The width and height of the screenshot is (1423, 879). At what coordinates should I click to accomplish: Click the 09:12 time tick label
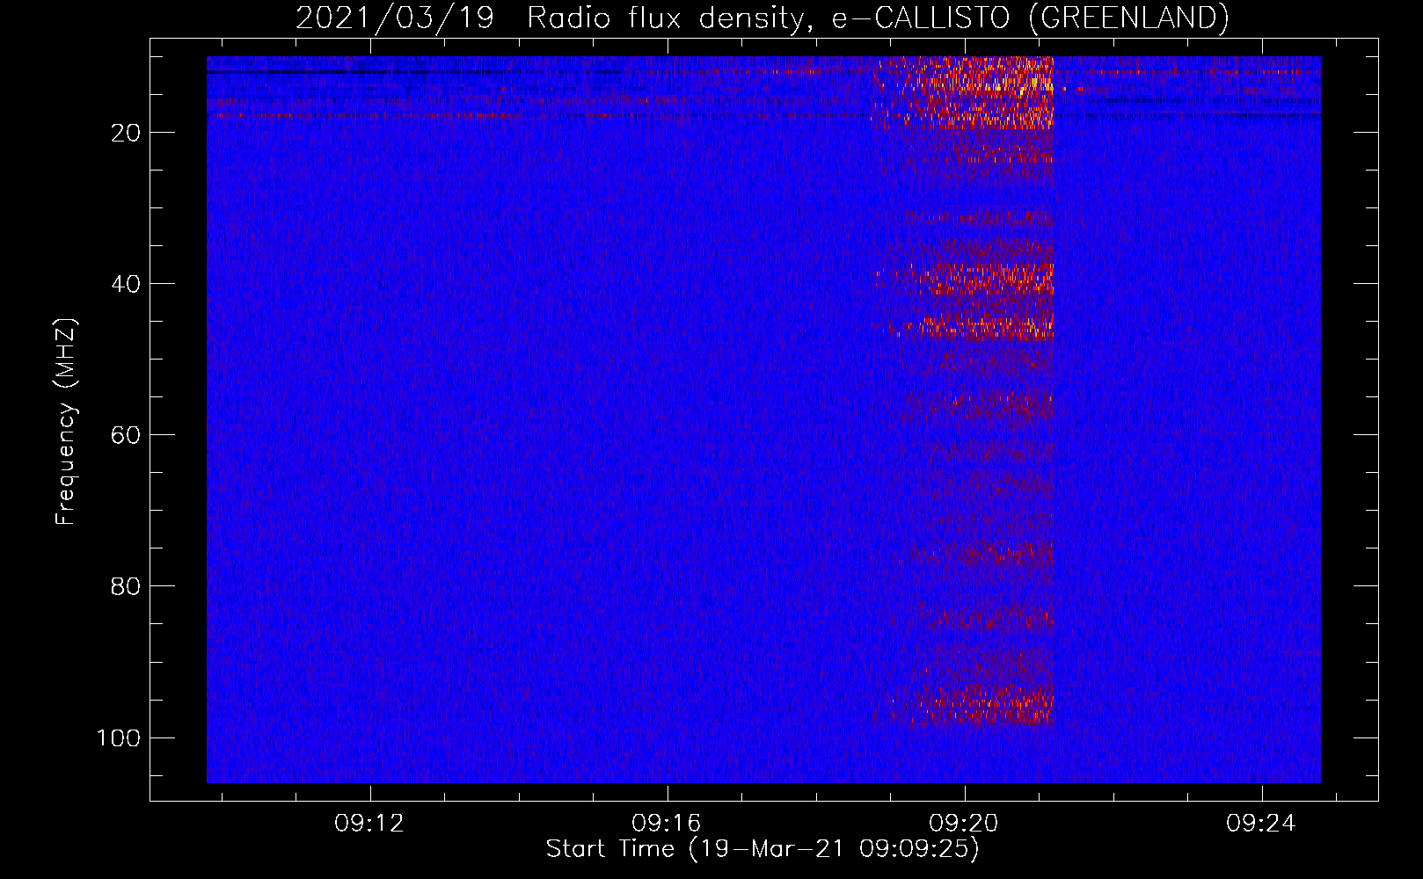pyautogui.click(x=369, y=823)
